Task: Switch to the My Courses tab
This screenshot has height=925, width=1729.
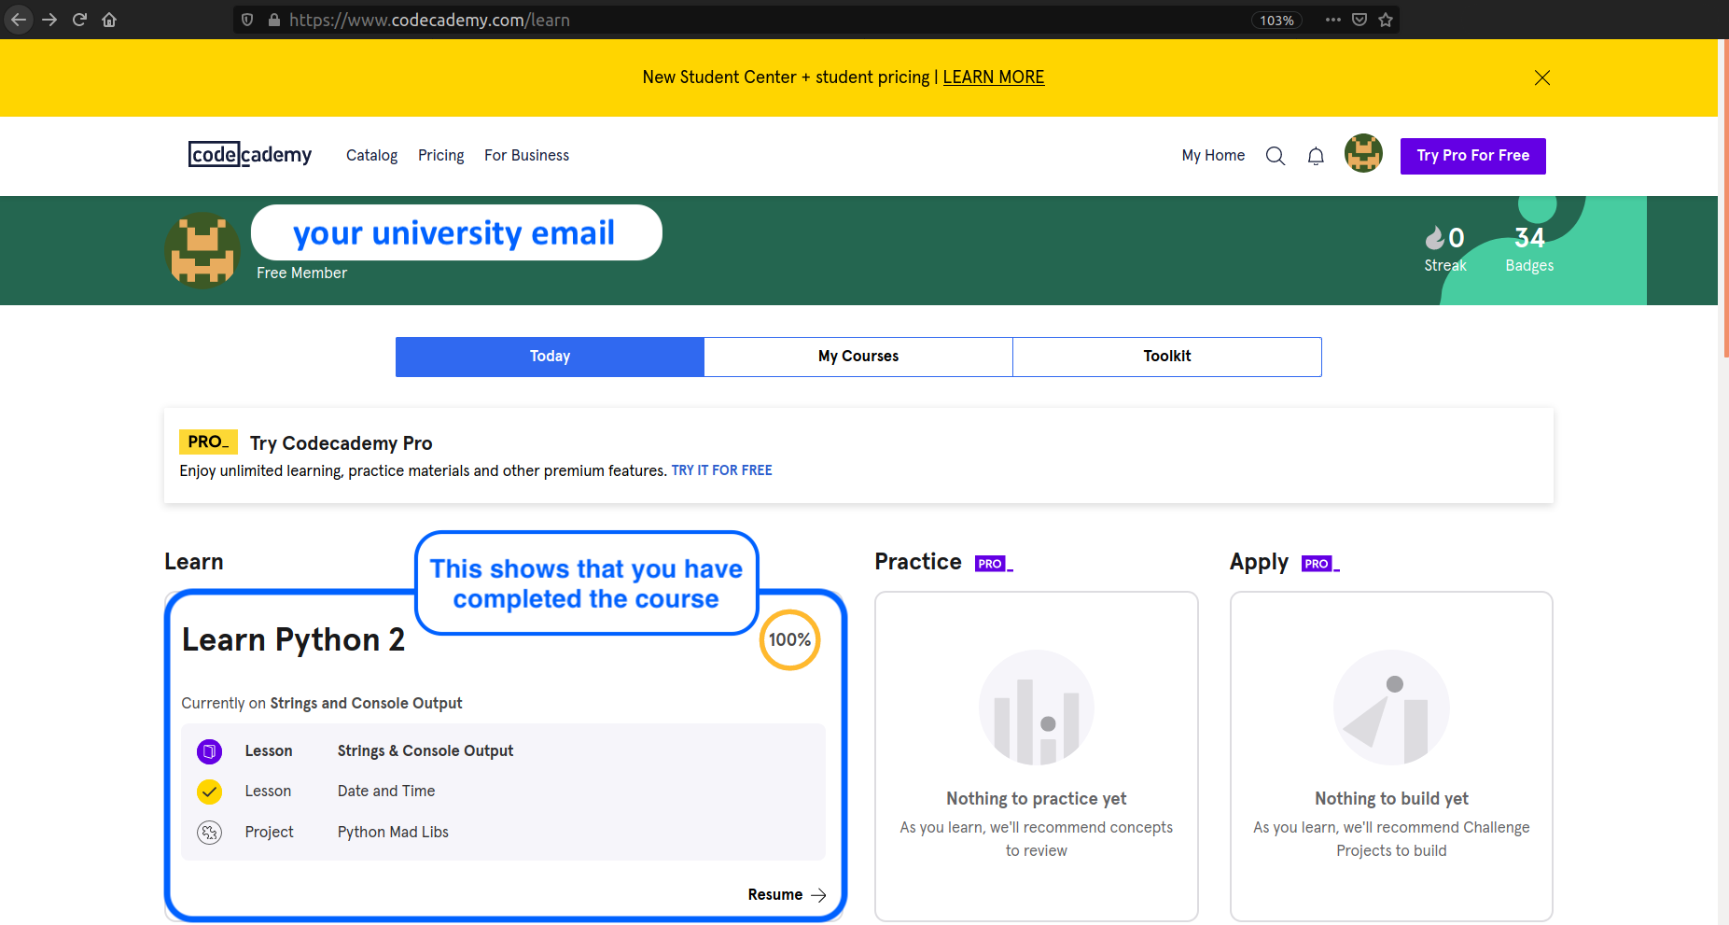Action: [858, 357]
